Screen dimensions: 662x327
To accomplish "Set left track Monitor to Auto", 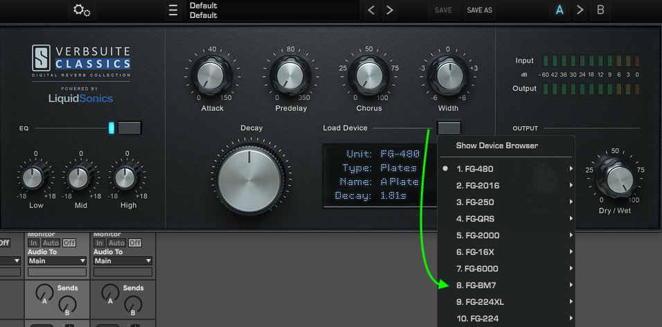I will (51, 243).
